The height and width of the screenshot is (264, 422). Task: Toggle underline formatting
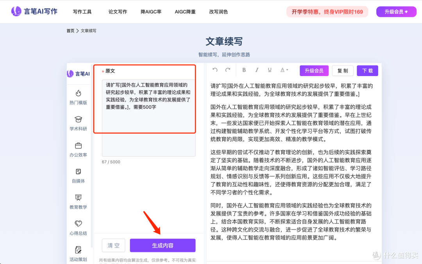(269, 70)
